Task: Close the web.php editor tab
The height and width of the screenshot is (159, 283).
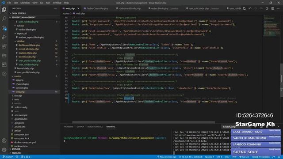Action: click(78, 8)
